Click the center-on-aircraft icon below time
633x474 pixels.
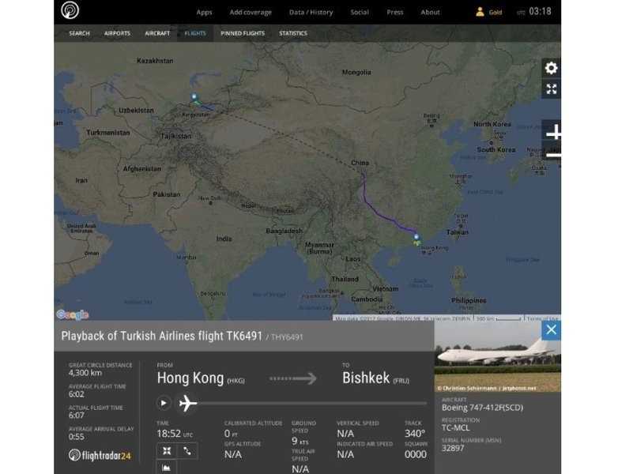[x=168, y=450]
